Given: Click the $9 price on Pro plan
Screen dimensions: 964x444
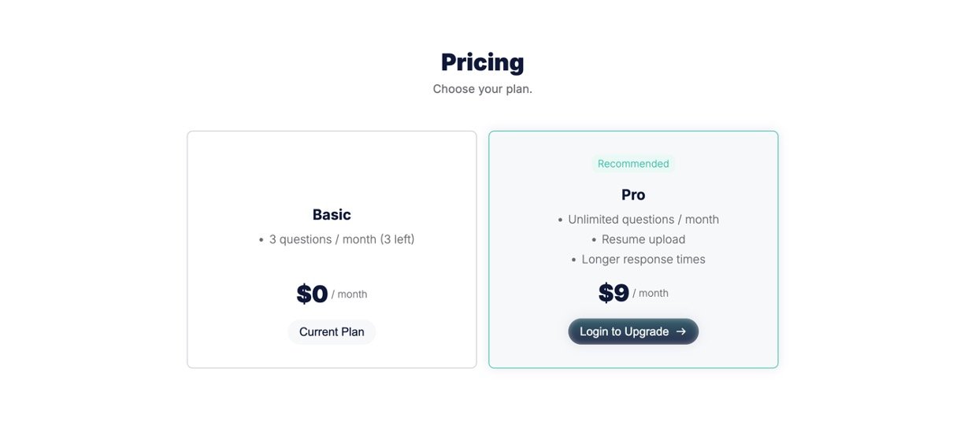Looking at the screenshot, I should [x=614, y=293].
